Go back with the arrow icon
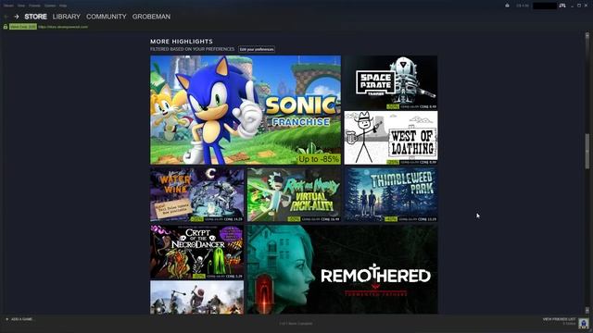Image resolution: width=593 pixels, height=333 pixels. point(6,17)
